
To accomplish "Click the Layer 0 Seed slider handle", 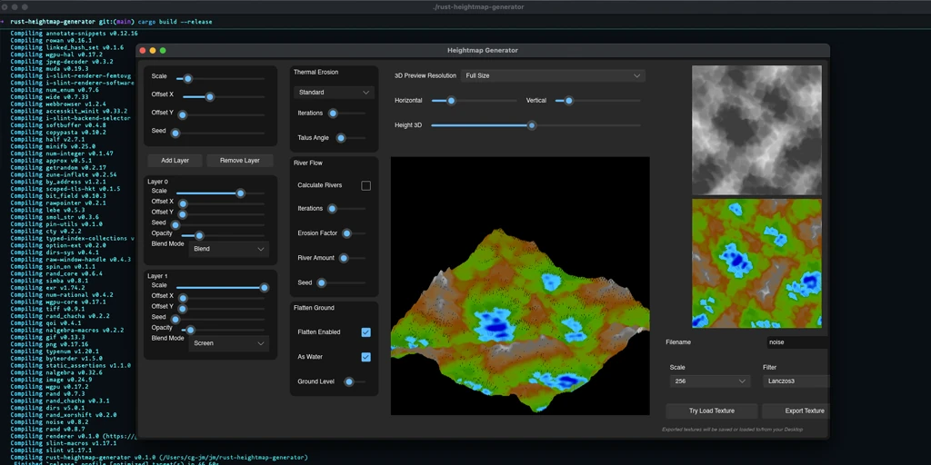I will [175, 225].
